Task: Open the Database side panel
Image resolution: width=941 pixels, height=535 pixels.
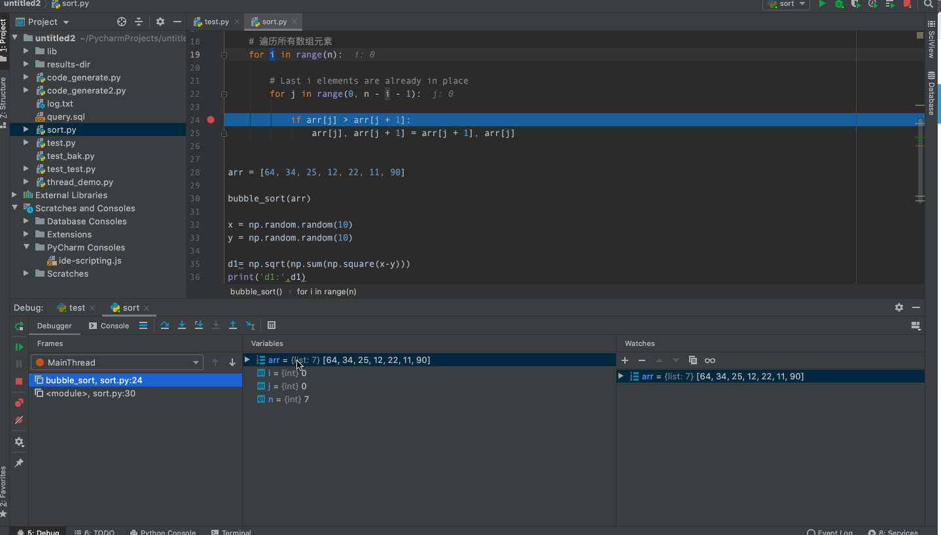Action: (931, 93)
